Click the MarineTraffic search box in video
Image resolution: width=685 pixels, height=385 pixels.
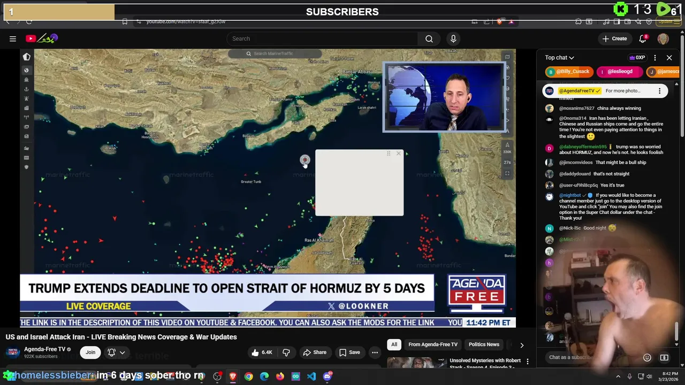click(x=275, y=53)
